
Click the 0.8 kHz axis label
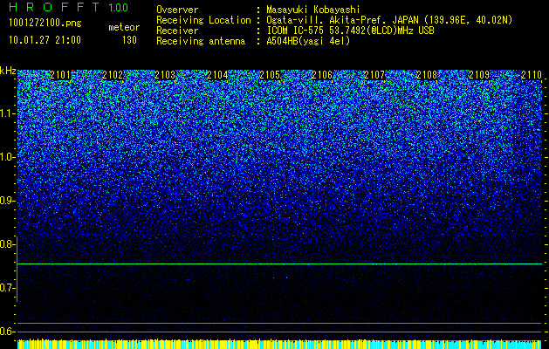point(7,244)
